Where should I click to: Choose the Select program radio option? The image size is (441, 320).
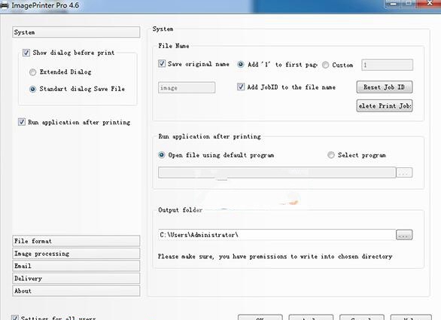coord(331,155)
